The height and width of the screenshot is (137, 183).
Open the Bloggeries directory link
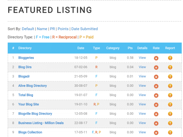coord(26,58)
